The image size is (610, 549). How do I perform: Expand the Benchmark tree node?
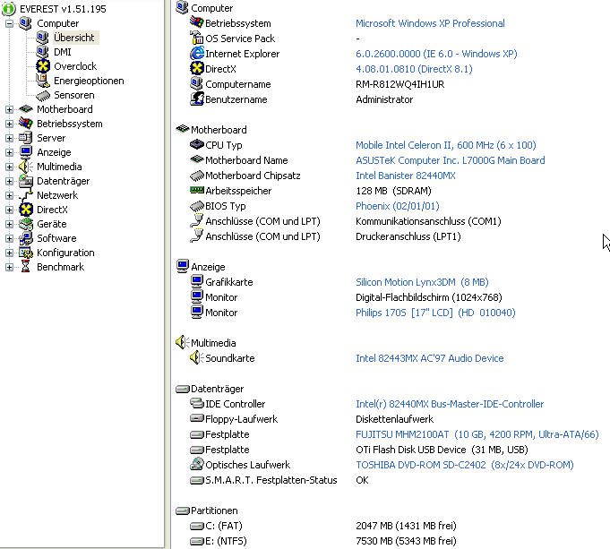[x=9, y=267]
